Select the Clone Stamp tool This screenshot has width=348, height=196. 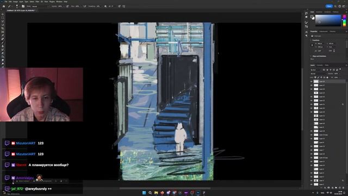click(x=3, y=46)
